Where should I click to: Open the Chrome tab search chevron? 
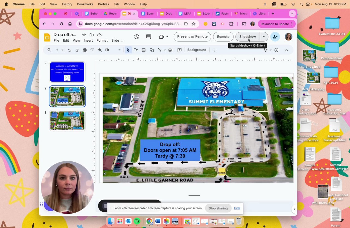[x=292, y=13]
